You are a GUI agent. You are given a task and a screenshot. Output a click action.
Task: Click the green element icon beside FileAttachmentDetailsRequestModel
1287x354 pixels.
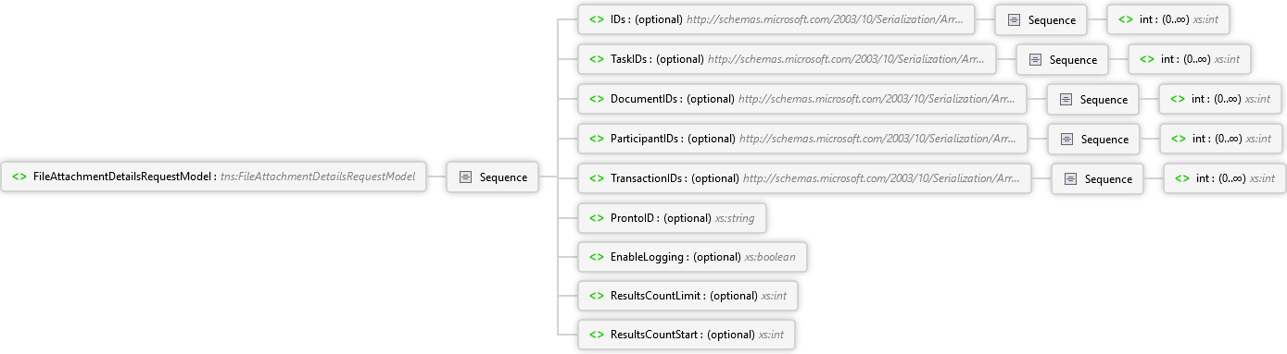[x=19, y=177]
